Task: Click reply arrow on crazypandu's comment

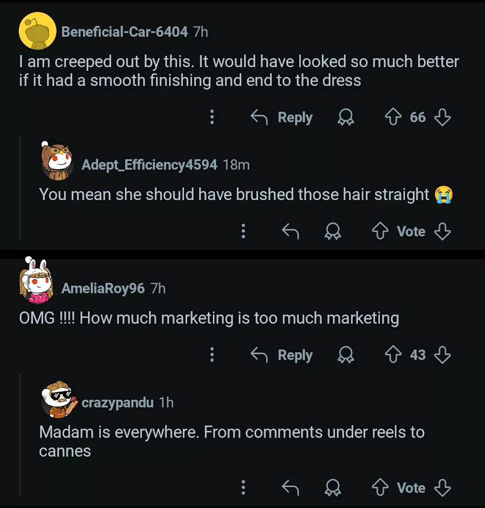Action: (290, 488)
